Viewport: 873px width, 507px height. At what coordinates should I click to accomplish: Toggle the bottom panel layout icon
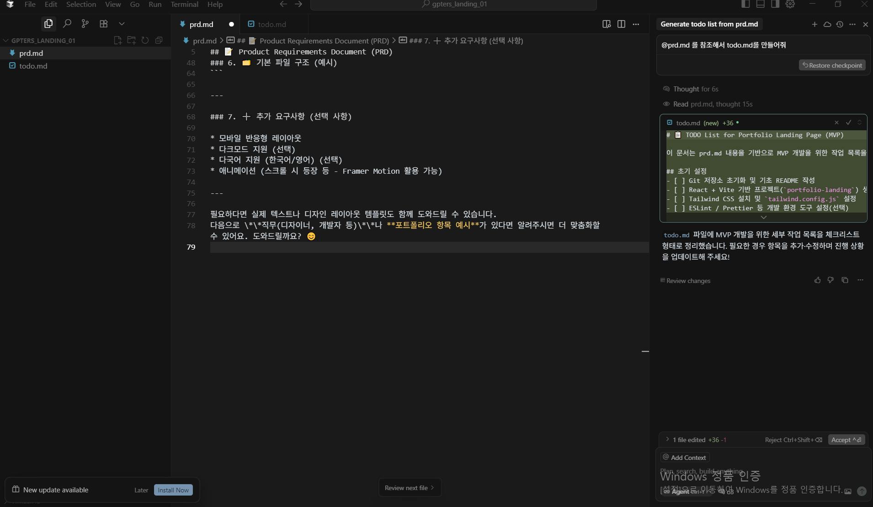[x=760, y=4]
